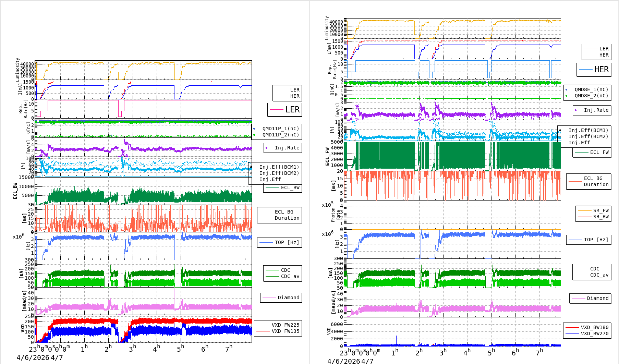Click the QMD8E_1(nC) blue legend marker

[x=566, y=89]
